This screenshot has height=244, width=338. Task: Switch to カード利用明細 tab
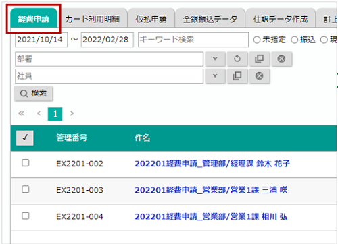click(93, 19)
